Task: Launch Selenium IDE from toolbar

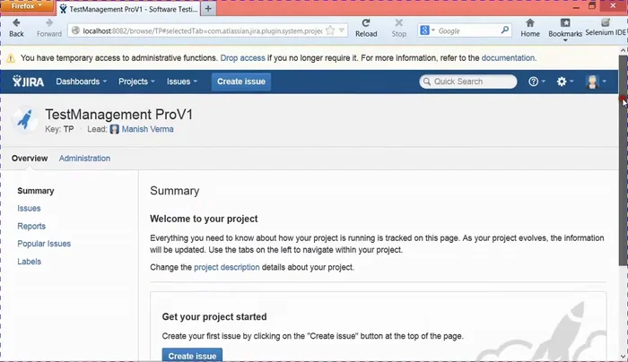Action: 606,28
